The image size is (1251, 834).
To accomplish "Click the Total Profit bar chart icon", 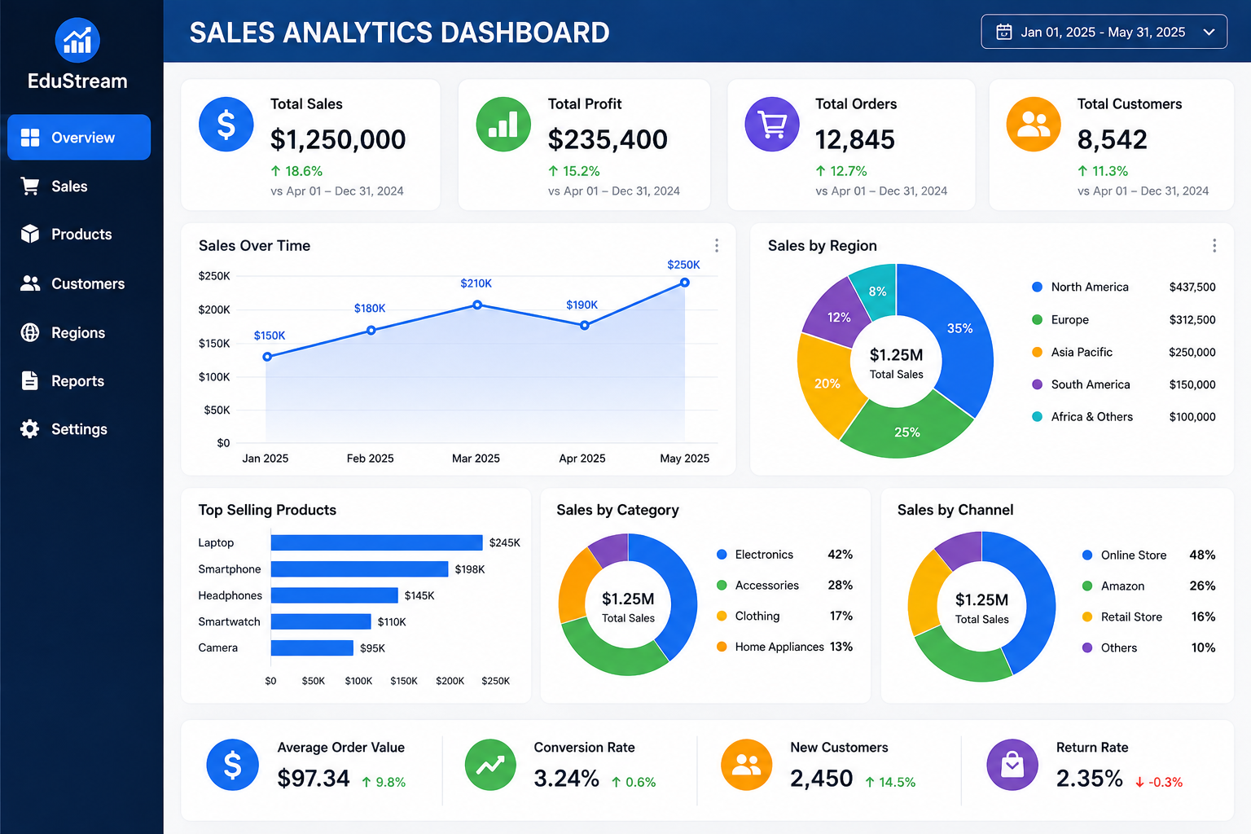I will pyautogui.click(x=503, y=125).
